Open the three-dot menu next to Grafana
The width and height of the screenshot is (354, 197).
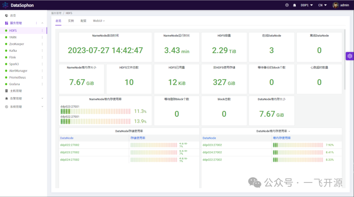click(42, 84)
